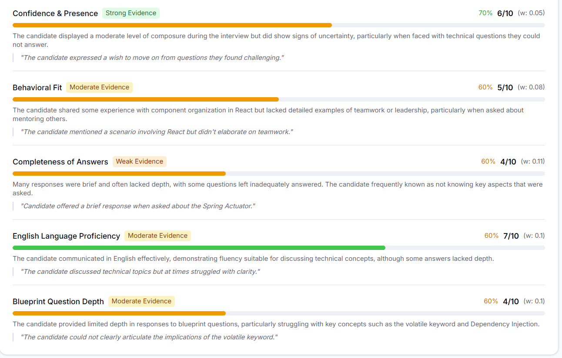
Task: Click the Completeness of Answers progress bar
Action: pos(278,174)
